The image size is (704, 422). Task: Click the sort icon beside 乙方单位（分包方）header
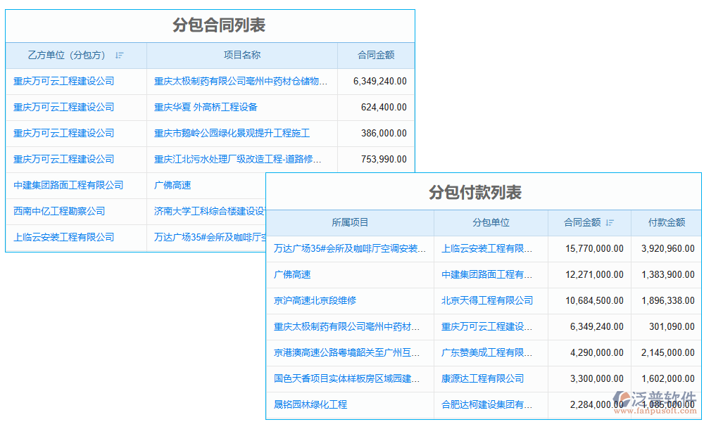click(x=120, y=55)
